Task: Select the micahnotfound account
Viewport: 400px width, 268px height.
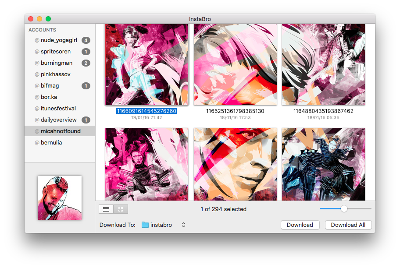Action: [60, 131]
